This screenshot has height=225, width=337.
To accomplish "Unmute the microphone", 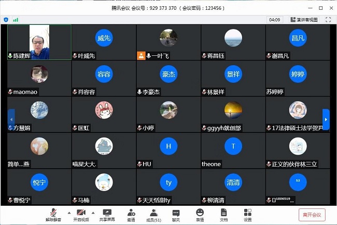I will pos(53,215).
